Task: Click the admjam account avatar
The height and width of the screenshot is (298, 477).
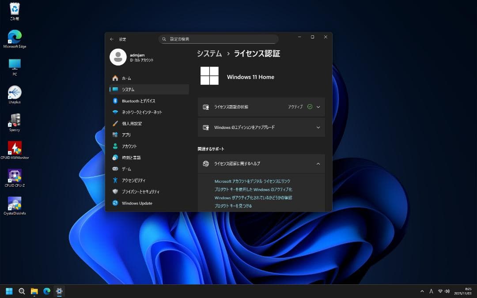Action: click(x=118, y=57)
